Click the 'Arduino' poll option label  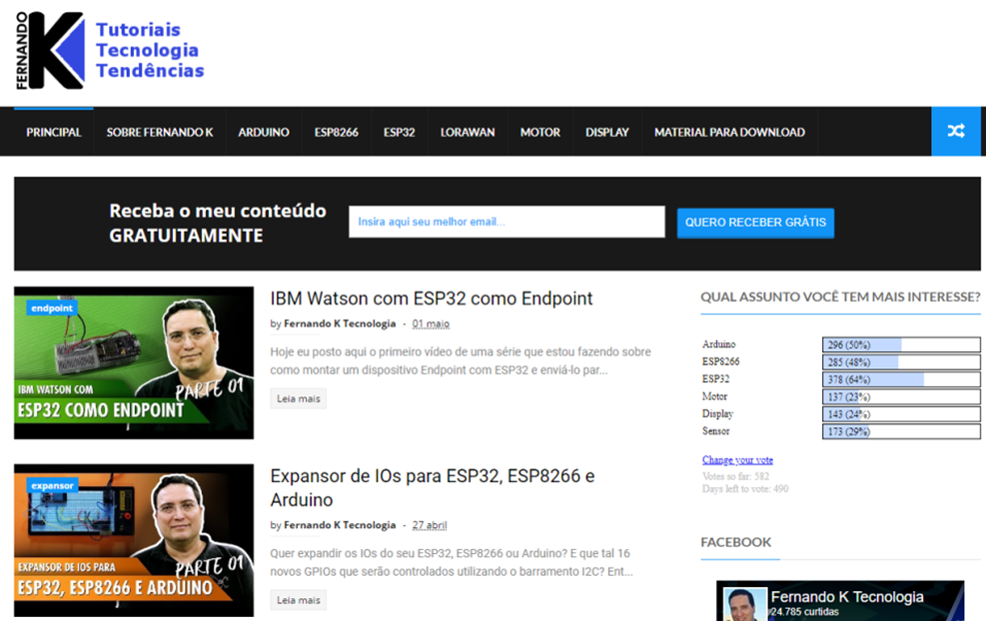coord(718,344)
